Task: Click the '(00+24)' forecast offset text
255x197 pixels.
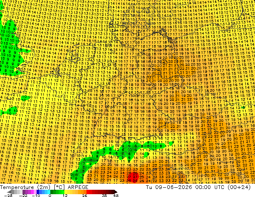Action: pos(239,187)
